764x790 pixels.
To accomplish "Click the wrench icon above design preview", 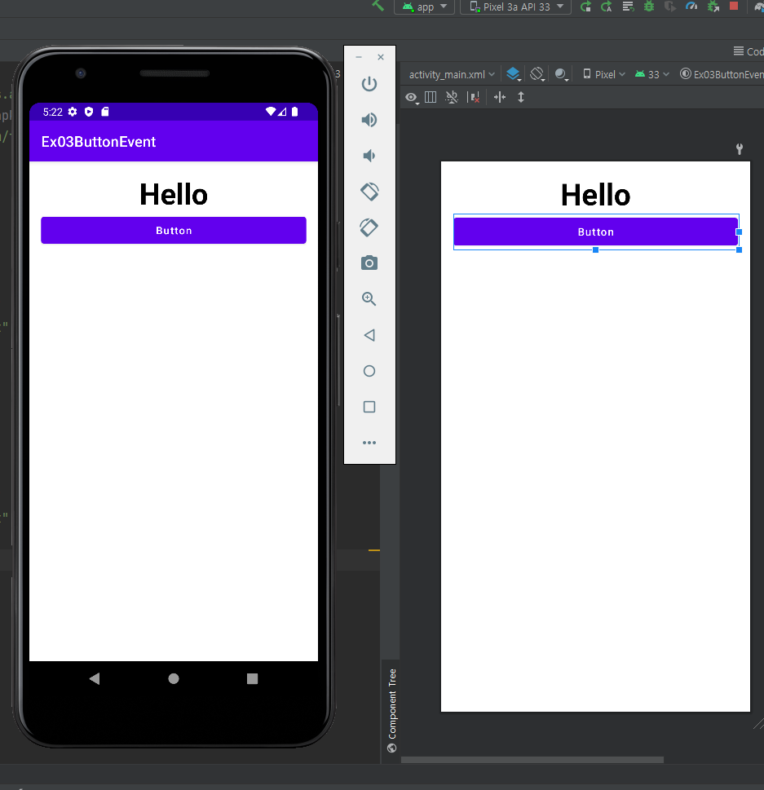I will click(x=740, y=149).
